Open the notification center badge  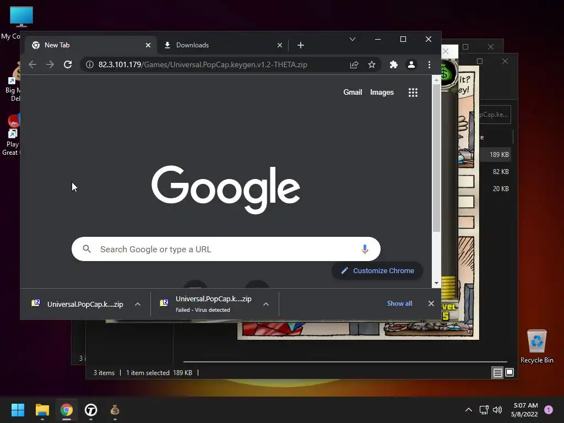[549, 410]
